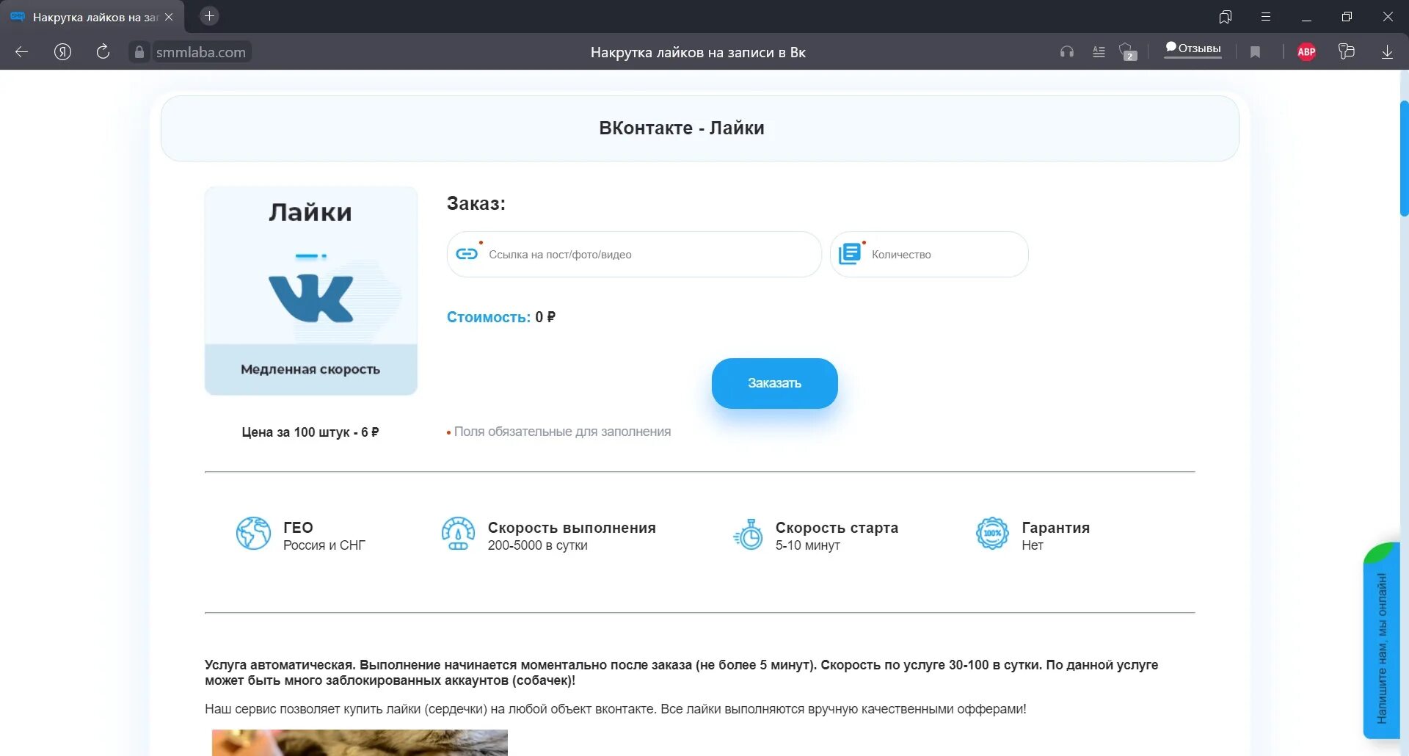The width and height of the screenshot is (1409, 756).
Task: Click the list icon in quantity field
Action: pyautogui.click(x=850, y=254)
